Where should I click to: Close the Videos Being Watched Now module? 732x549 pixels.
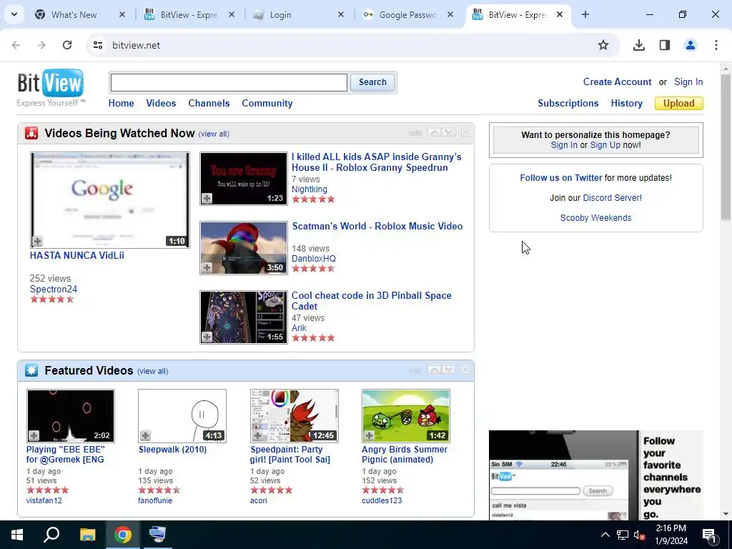tap(465, 132)
